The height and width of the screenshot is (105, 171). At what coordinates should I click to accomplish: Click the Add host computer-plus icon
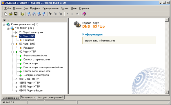[29, 14]
